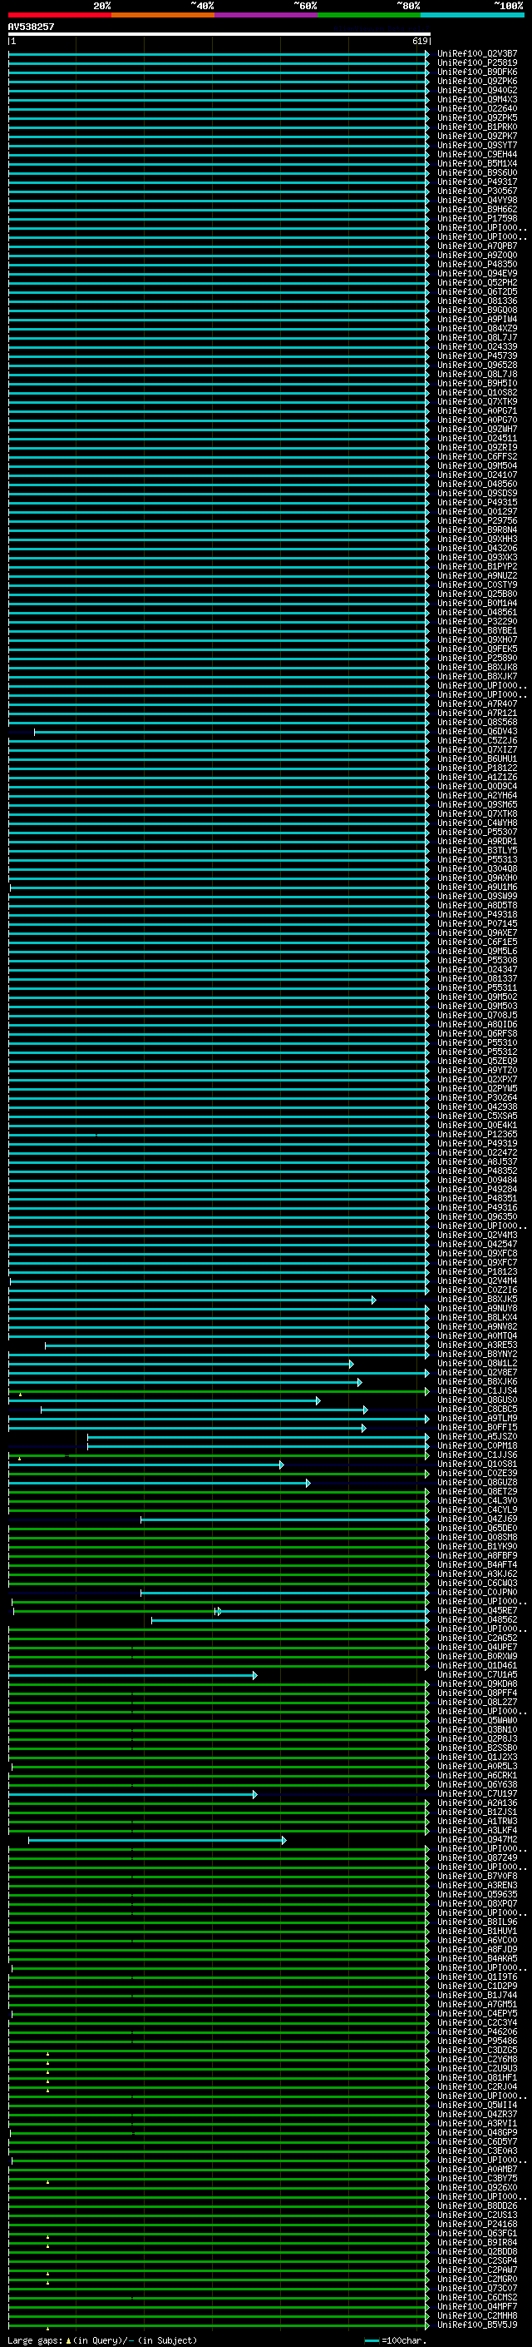Click the UniRef100_Q2V8E7 label

click(477, 1373)
